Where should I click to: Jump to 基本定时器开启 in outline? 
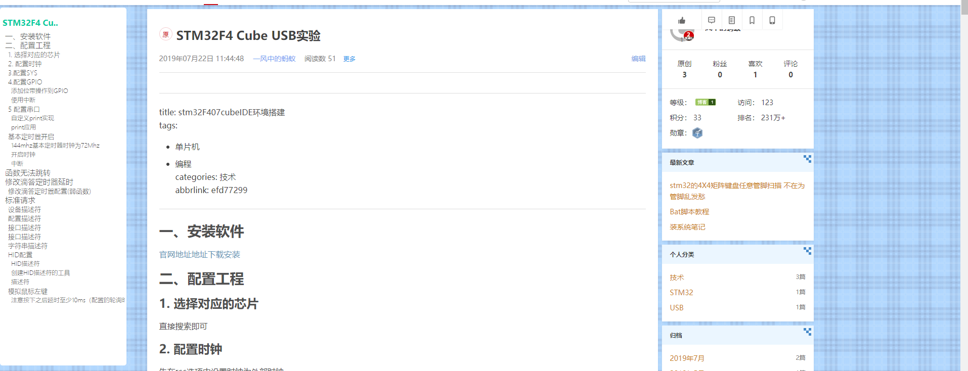(31, 136)
